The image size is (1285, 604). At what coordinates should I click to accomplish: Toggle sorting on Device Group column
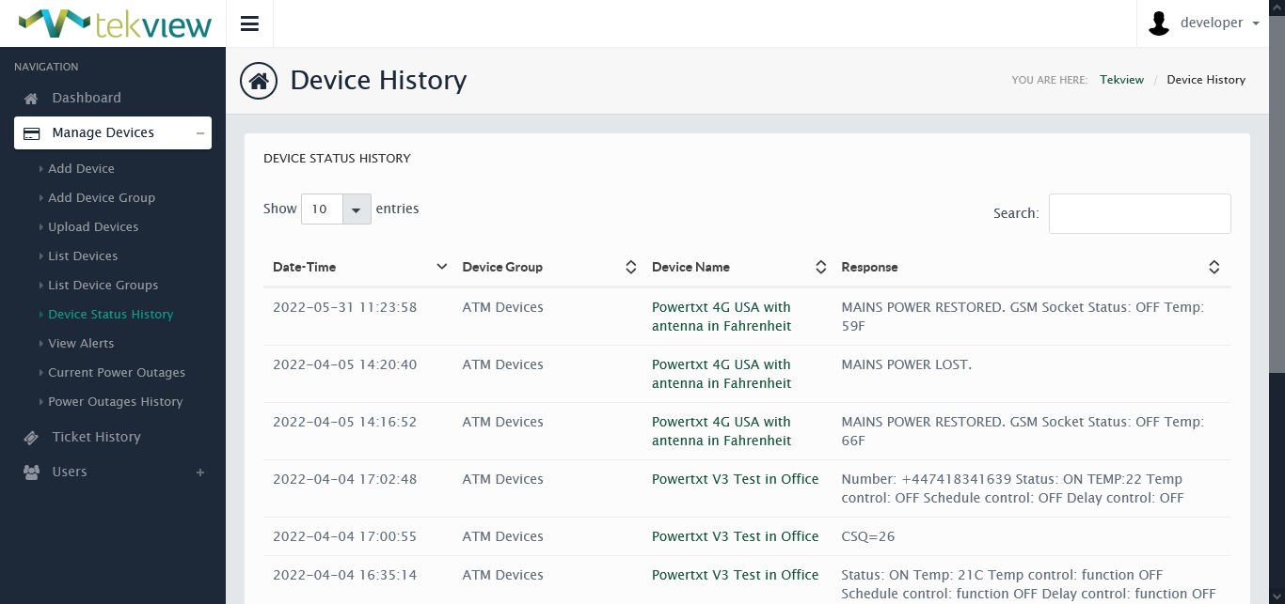coord(630,268)
